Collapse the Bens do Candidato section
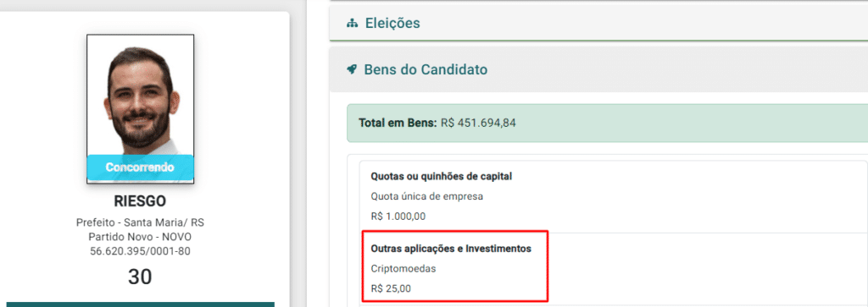Screen dimensions: 868x307 [x=598, y=70]
